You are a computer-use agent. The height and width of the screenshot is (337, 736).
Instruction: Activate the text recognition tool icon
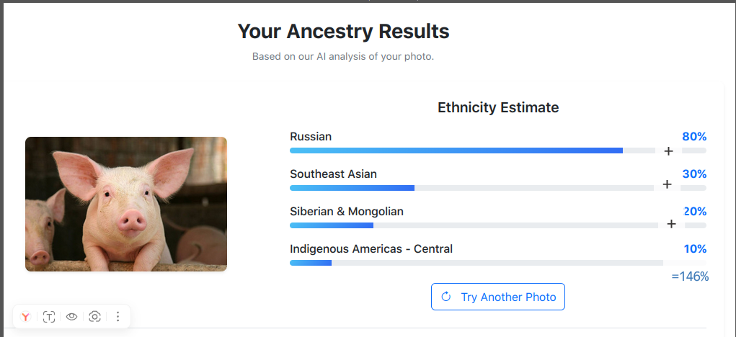point(49,317)
